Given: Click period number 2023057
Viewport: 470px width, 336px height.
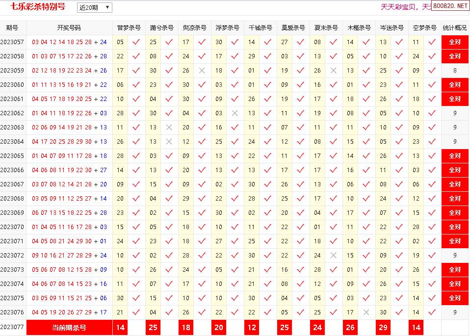Looking at the screenshot, I should coord(12,42).
